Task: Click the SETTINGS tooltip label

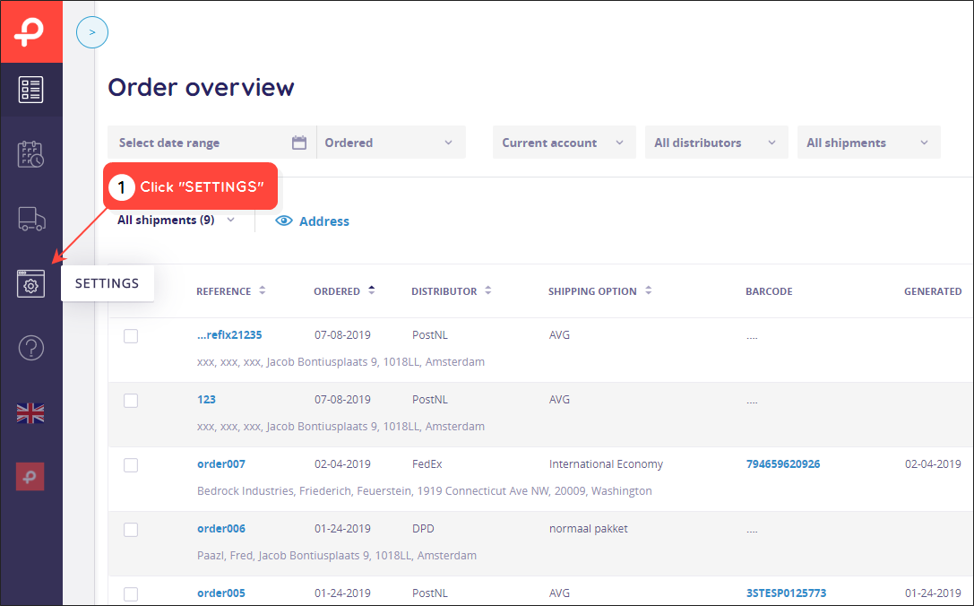Action: [108, 283]
